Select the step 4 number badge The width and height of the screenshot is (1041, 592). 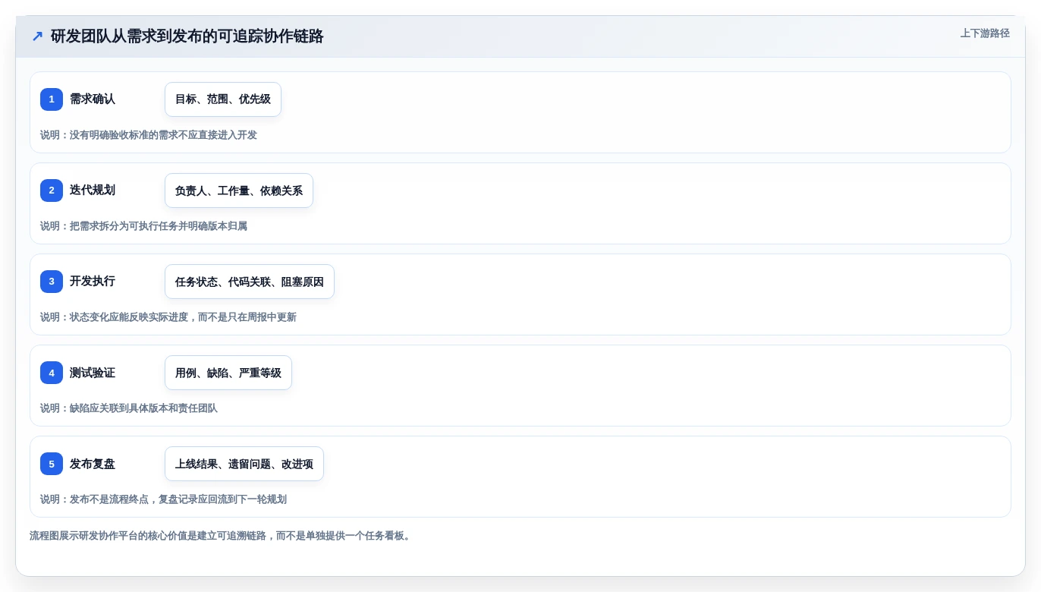52,373
